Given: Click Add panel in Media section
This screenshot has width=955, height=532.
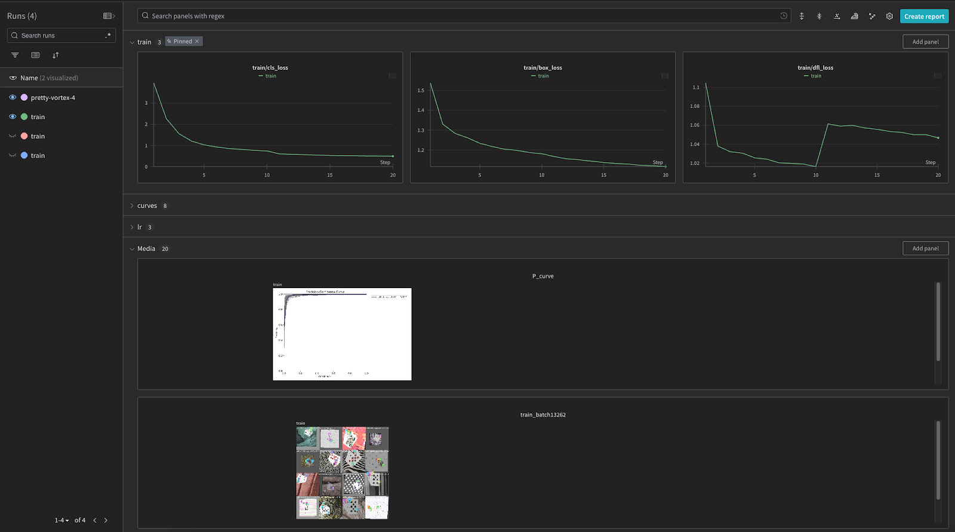Looking at the screenshot, I should coord(925,248).
